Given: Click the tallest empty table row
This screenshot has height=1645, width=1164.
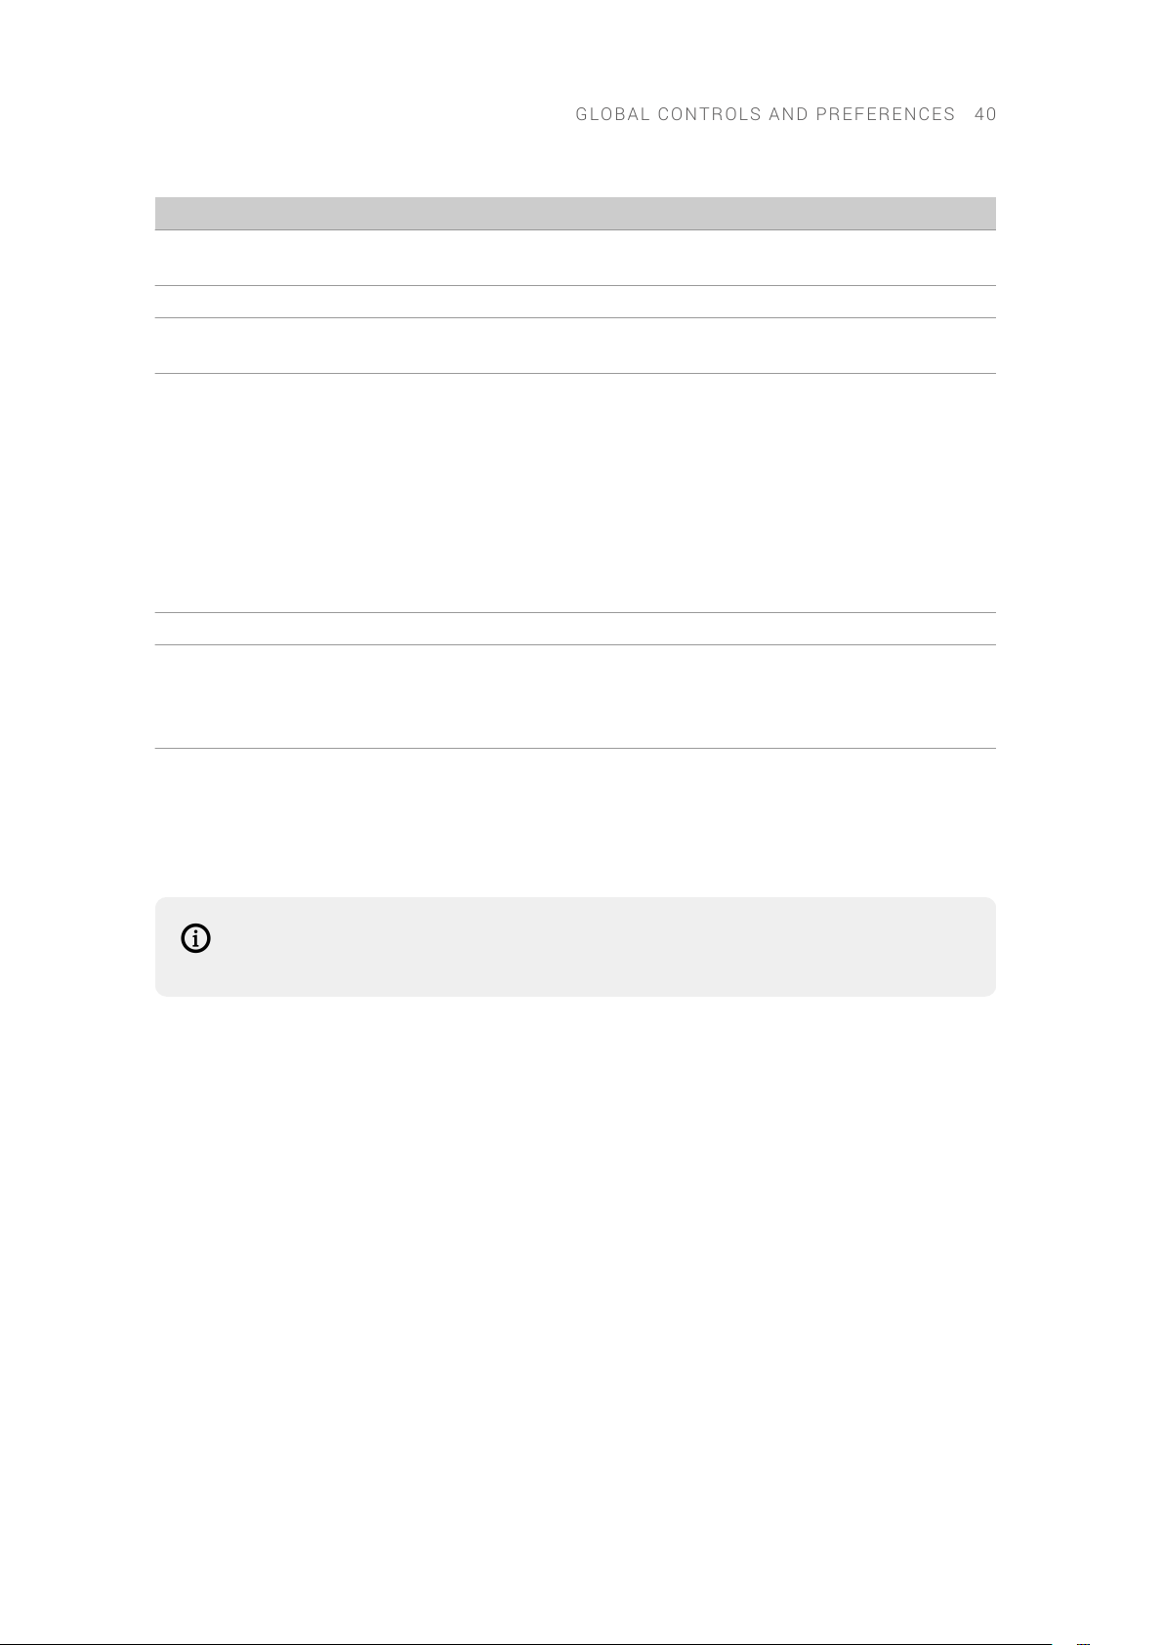Looking at the screenshot, I should (x=575, y=493).
